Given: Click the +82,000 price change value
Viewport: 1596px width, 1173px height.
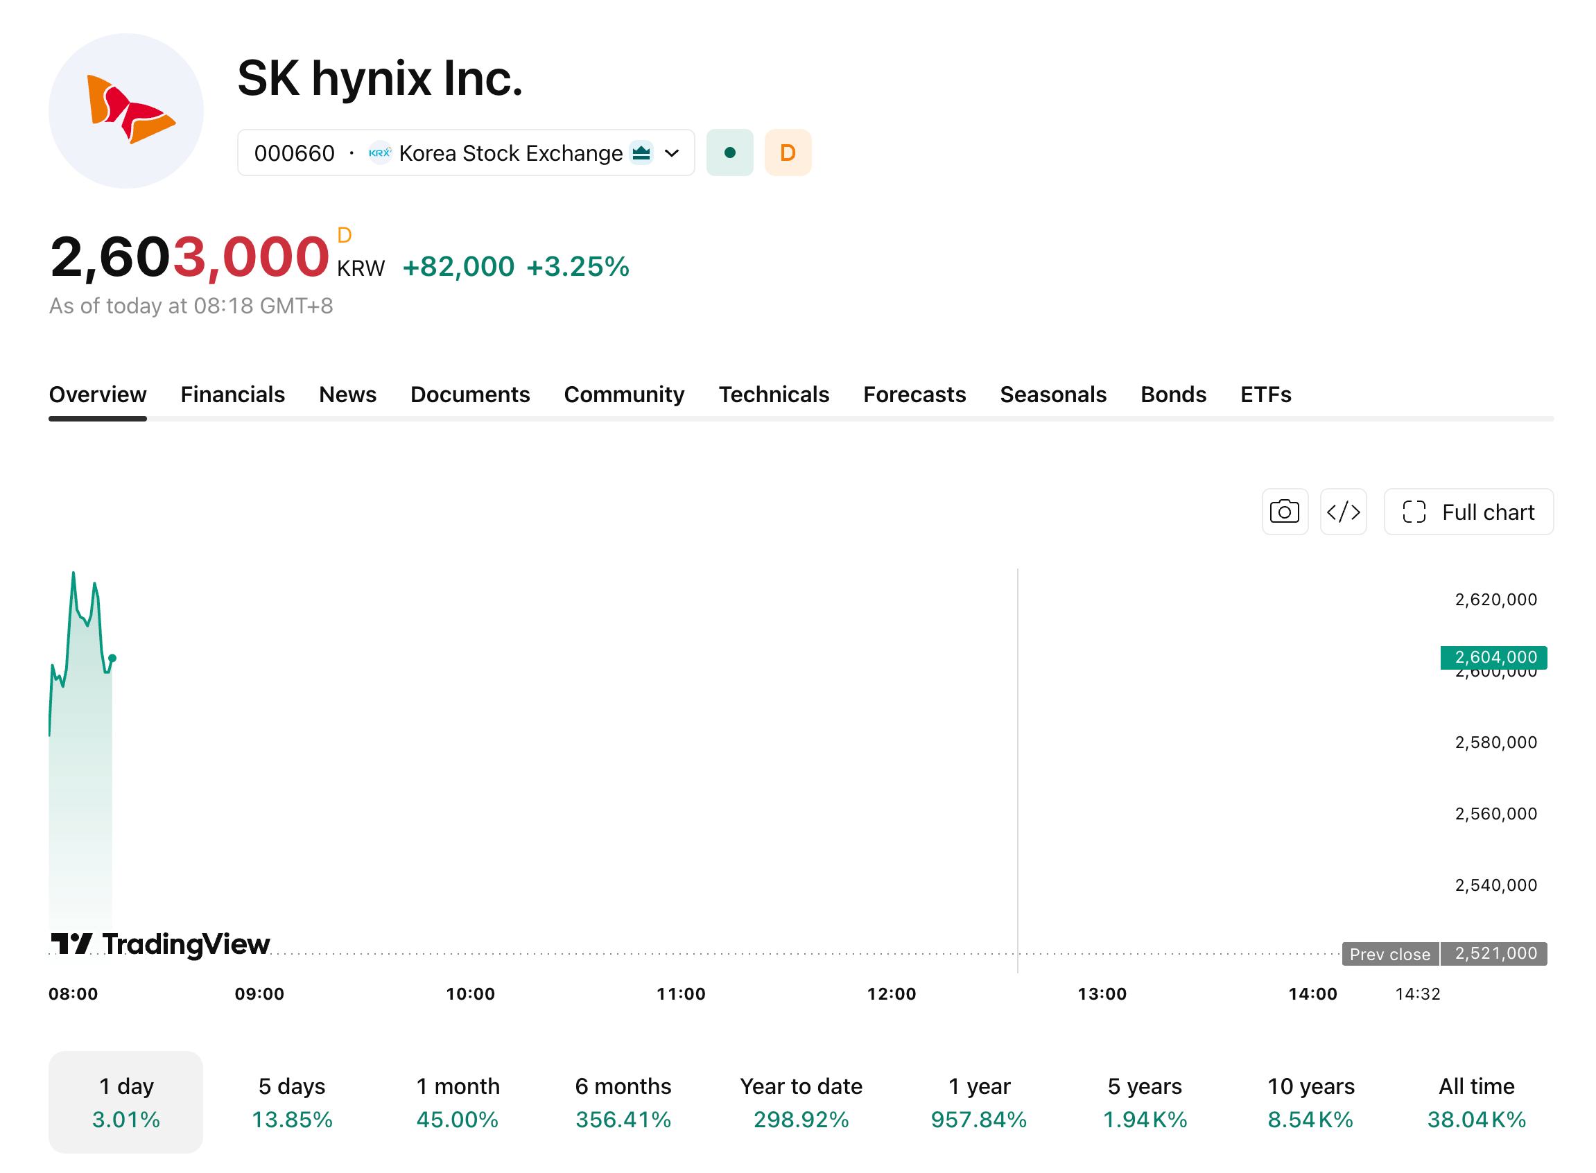Looking at the screenshot, I should click(458, 267).
